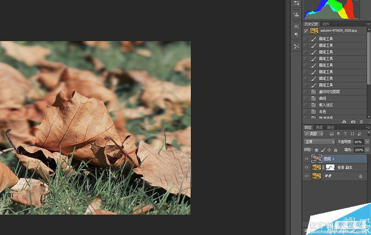
Task: Click the 图层 1 layer name
Action: (x=329, y=159)
